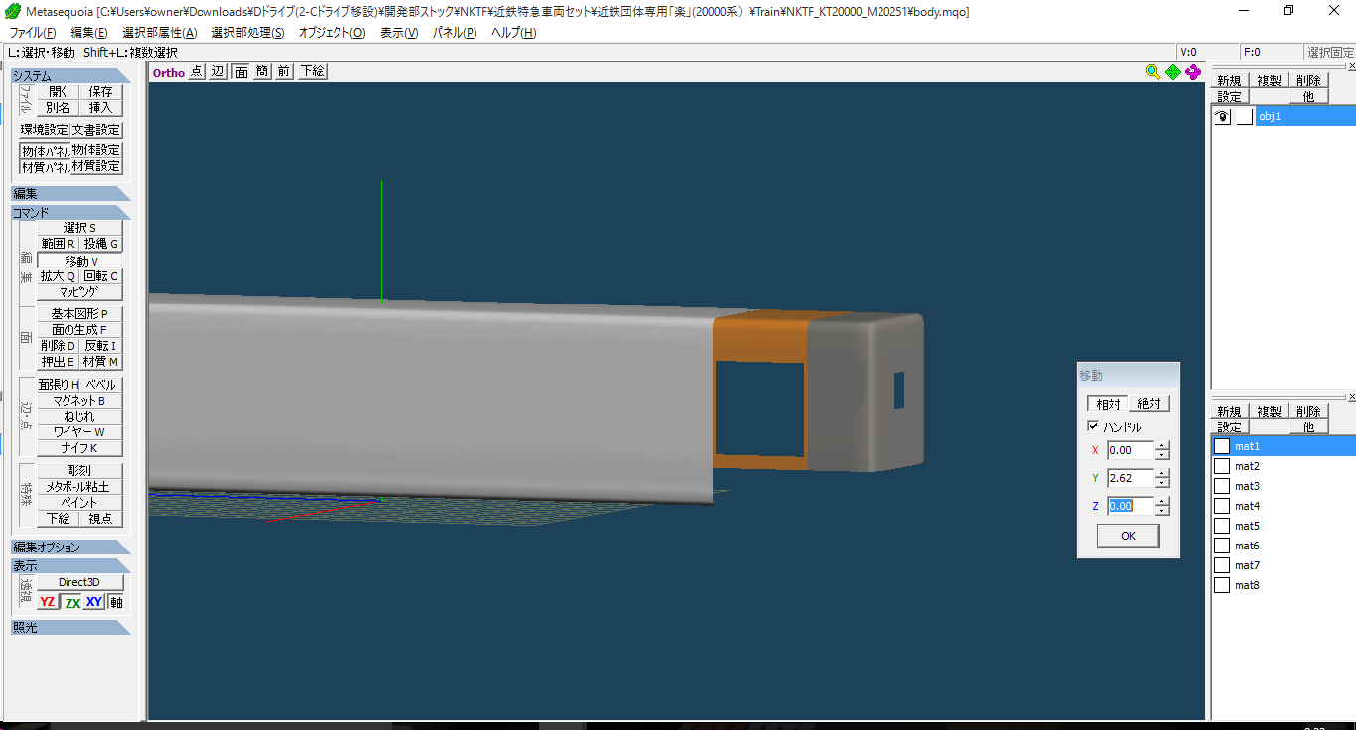This screenshot has width=1356, height=730.
Task: Expand the 編集オプション panel header
Action: tap(70, 547)
